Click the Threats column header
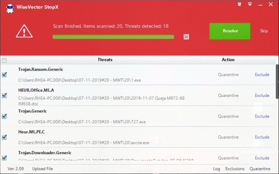Image resolution: width=279 pixels, height=174 pixels. click(x=105, y=60)
